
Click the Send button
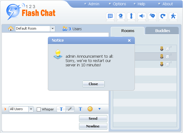tap(93, 118)
